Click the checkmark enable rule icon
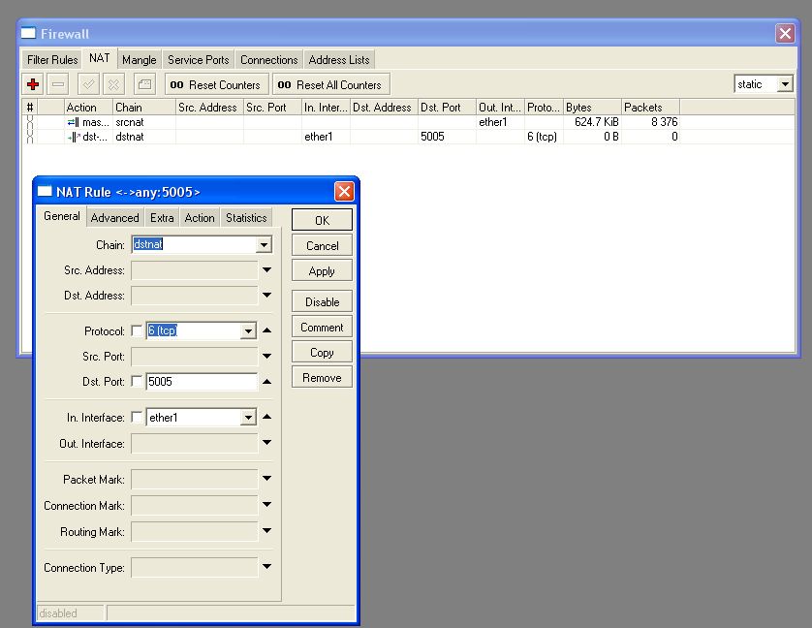812x628 pixels. point(88,84)
